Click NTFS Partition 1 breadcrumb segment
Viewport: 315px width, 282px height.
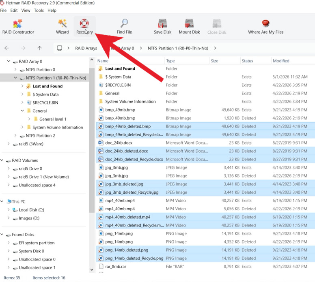coord(178,48)
